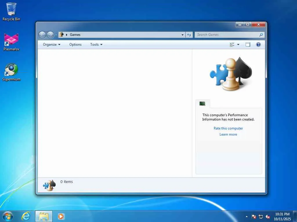Close the Games window
The height and width of the screenshot is (222, 297).
pyautogui.click(x=258, y=24)
